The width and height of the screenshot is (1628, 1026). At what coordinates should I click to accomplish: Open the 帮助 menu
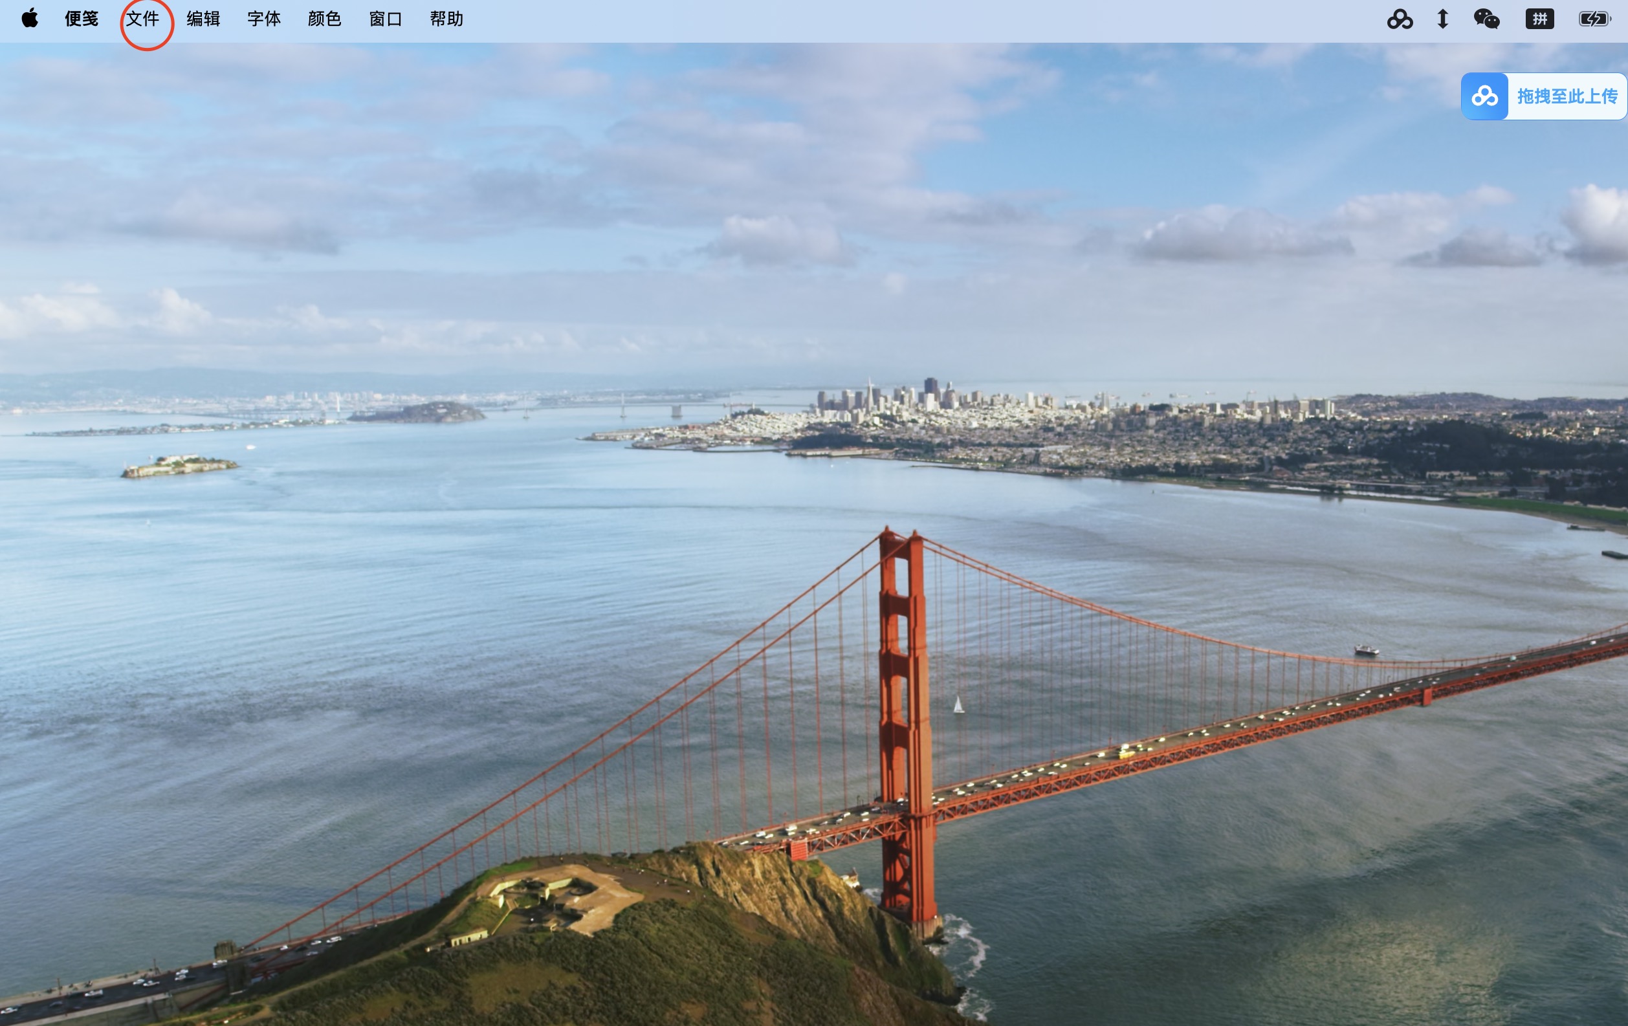pyautogui.click(x=446, y=19)
